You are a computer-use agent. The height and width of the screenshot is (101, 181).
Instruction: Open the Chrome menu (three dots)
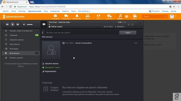click(x=178, y=7)
